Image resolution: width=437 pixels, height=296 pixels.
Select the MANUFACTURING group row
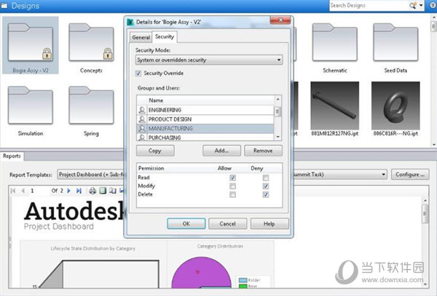205,128
